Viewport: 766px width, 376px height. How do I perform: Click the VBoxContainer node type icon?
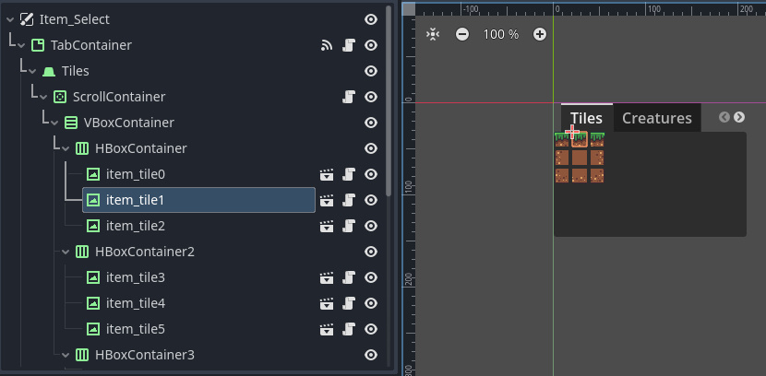pyautogui.click(x=71, y=123)
